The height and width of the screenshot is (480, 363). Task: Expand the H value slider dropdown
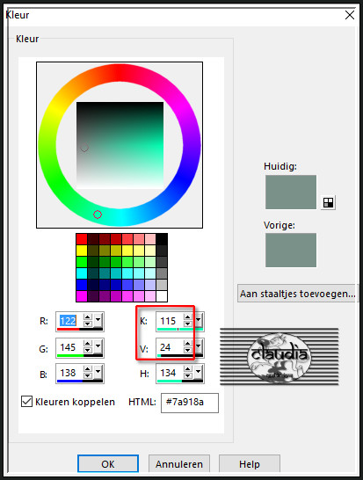pos(199,372)
